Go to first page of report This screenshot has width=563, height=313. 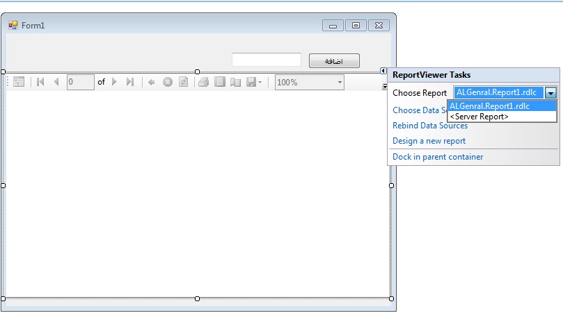coord(40,82)
